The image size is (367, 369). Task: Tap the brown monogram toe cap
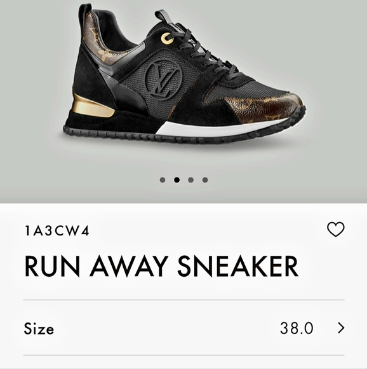point(265,108)
